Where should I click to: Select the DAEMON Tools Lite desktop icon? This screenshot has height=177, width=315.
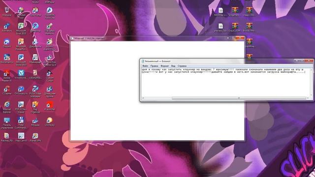[49, 13]
